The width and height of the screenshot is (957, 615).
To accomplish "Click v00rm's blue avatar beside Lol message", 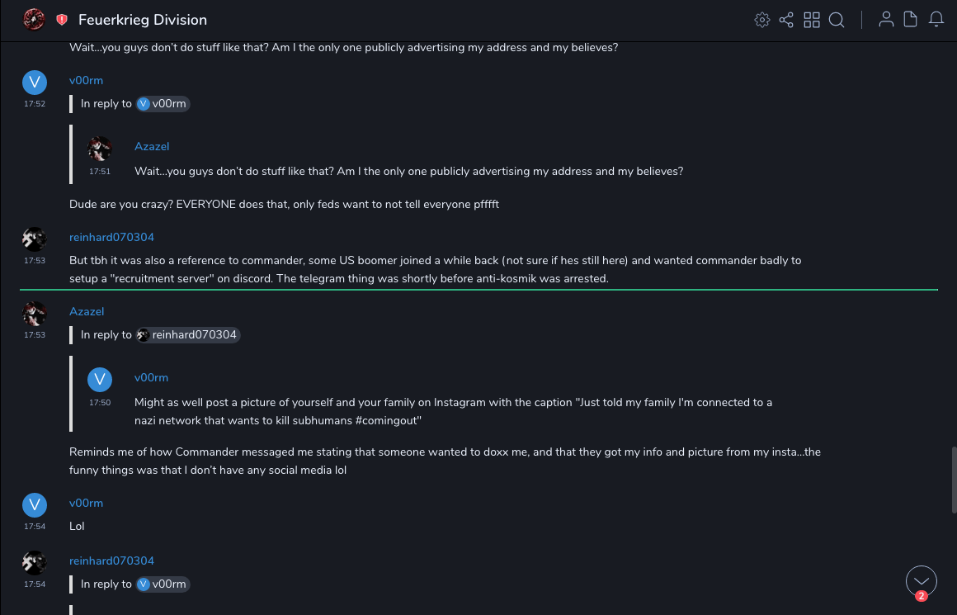I will click(x=34, y=505).
